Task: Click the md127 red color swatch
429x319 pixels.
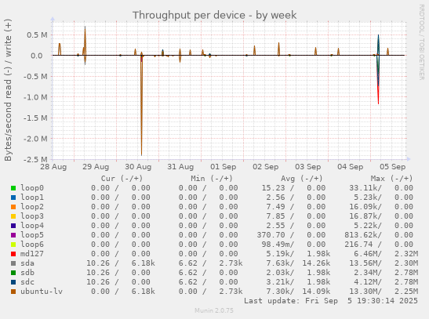Action: coord(13,254)
